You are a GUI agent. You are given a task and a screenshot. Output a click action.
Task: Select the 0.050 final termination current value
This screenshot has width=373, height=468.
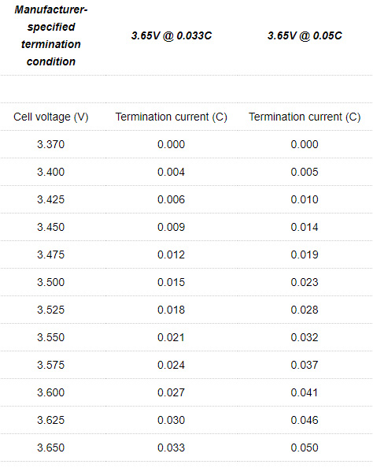coord(305,448)
